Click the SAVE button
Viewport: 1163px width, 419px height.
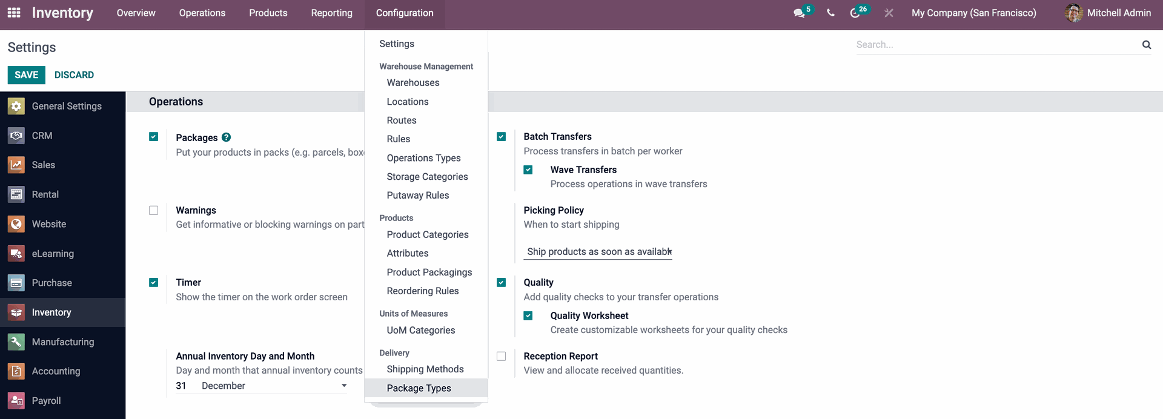pyautogui.click(x=26, y=75)
